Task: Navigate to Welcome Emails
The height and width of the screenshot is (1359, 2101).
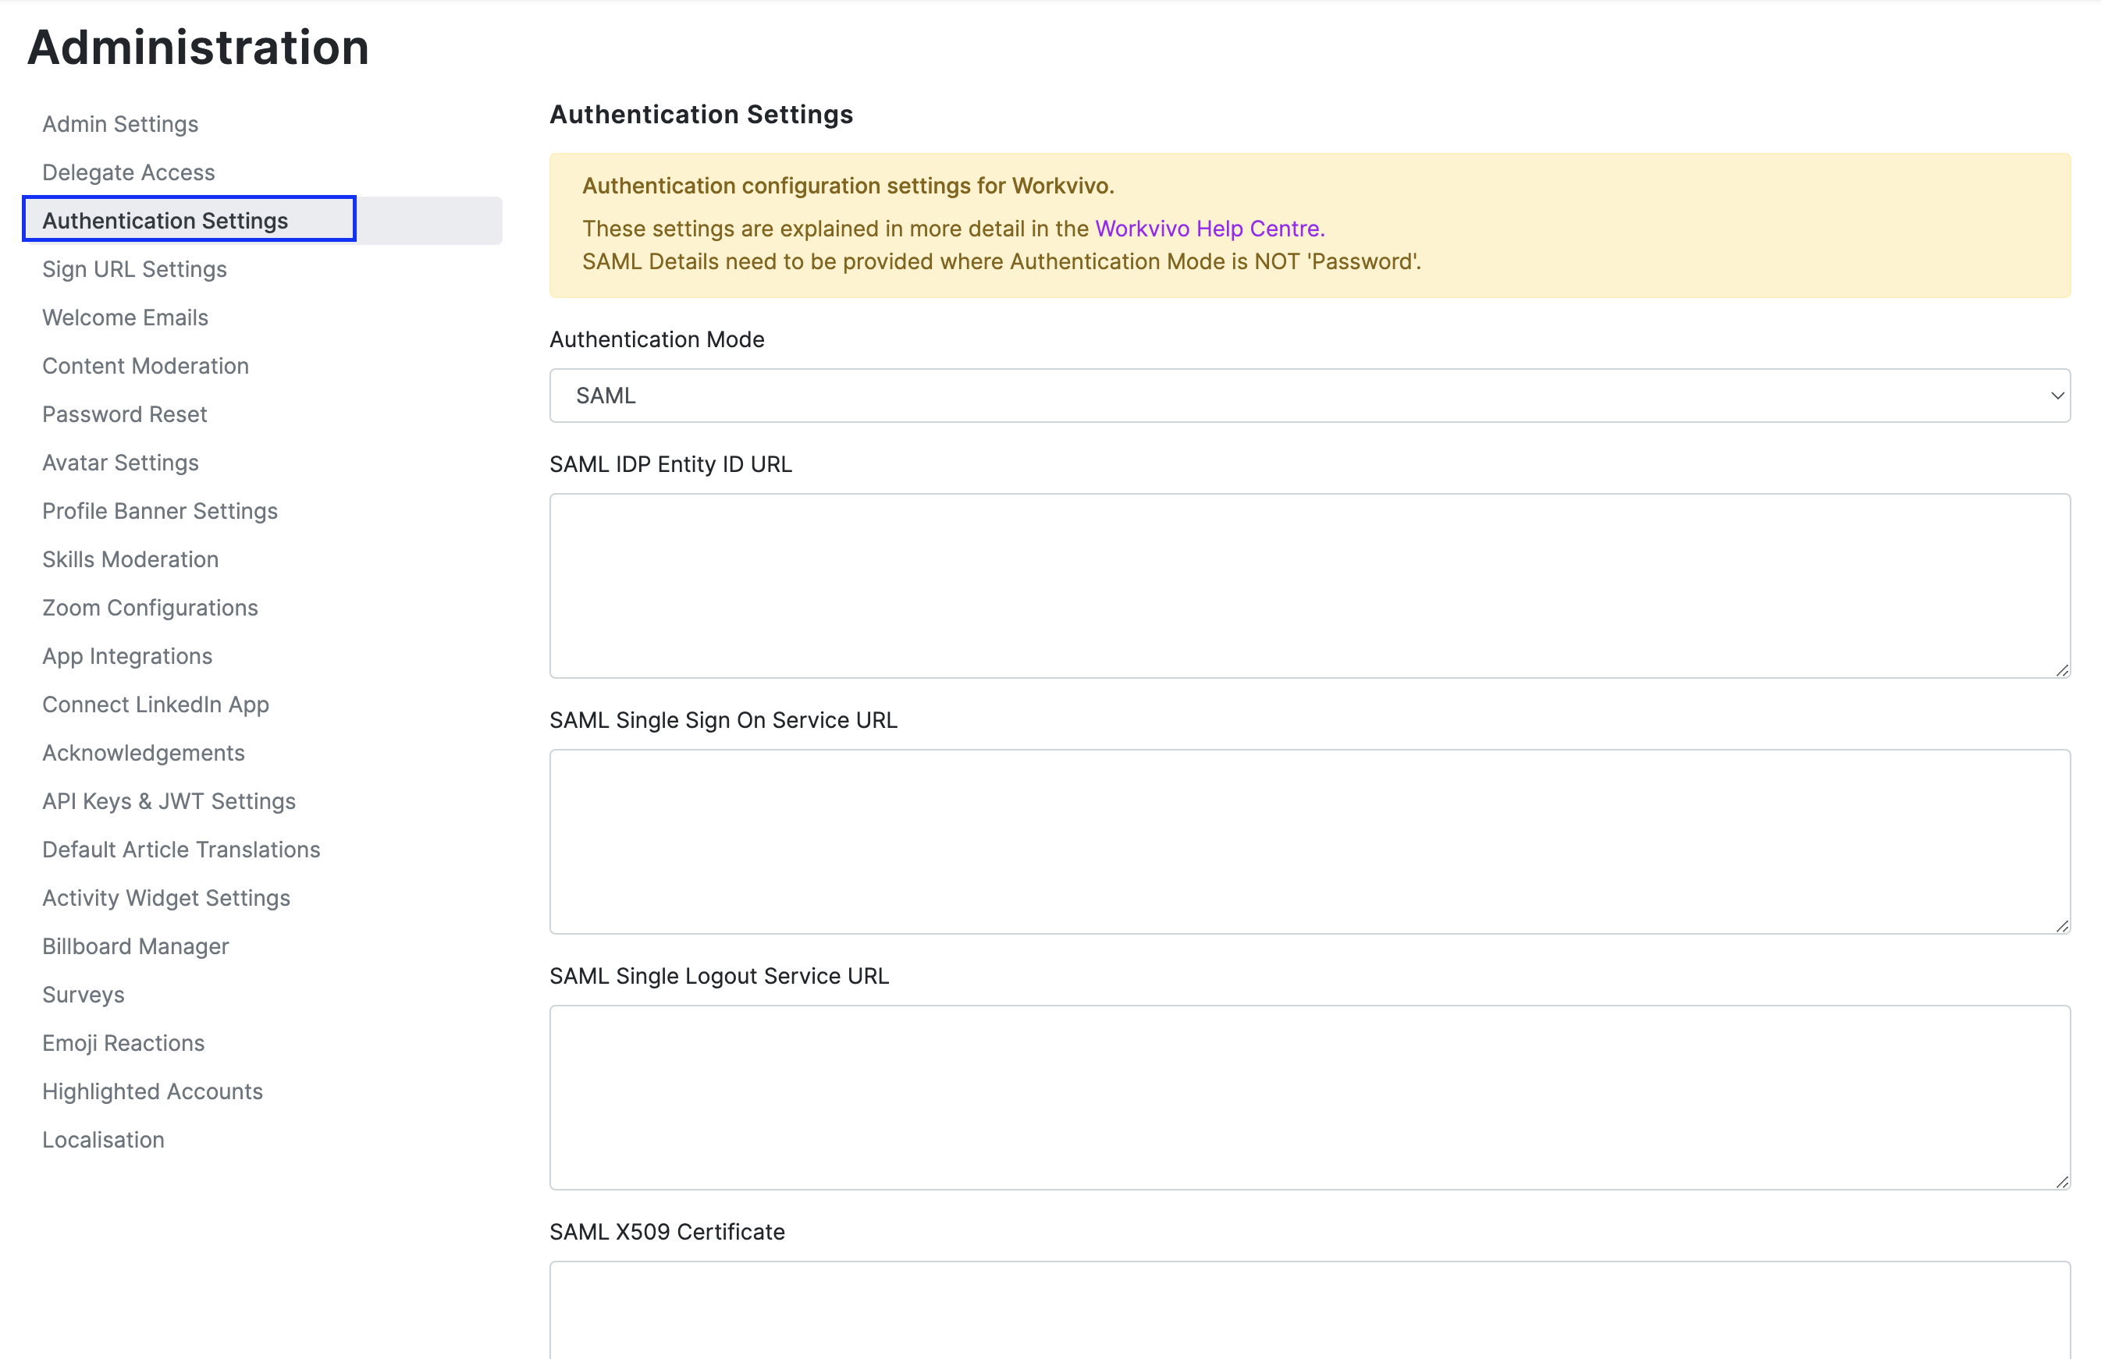Action: click(x=126, y=318)
